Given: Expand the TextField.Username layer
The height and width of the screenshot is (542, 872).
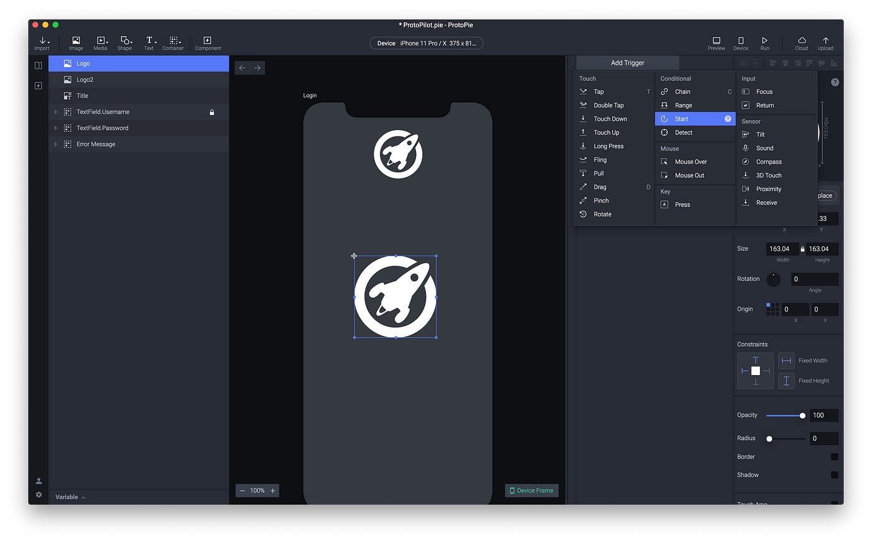Looking at the screenshot, I should pyautogui.click(x=56, y=112).
